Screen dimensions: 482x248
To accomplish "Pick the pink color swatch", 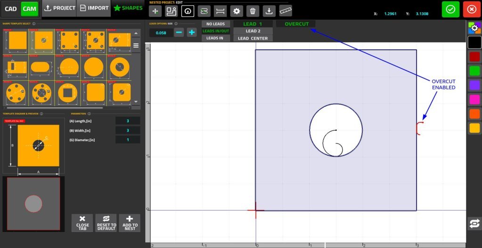I will tap(474, 100).
